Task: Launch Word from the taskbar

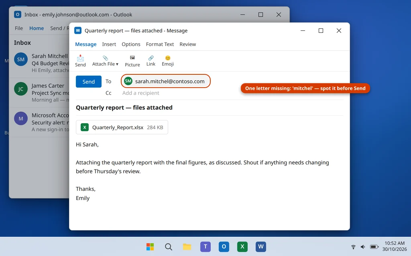Action: [261, 246]
